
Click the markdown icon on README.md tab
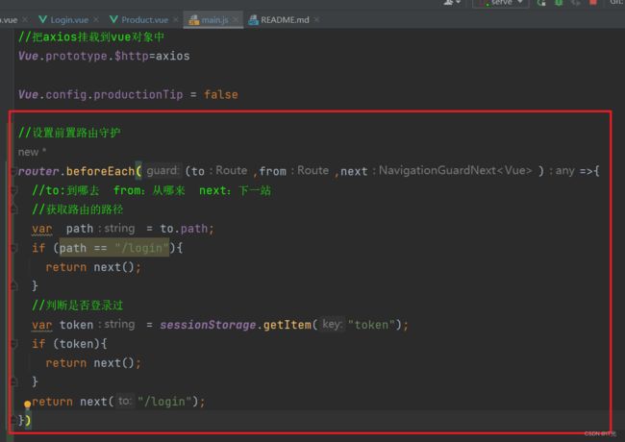tap(253, 20)
